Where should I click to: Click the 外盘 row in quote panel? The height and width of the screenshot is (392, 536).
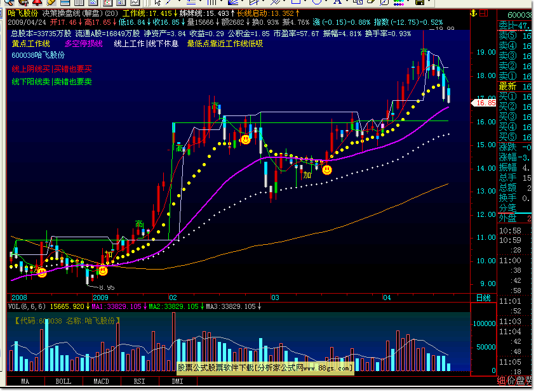click(x=515, y=218)
